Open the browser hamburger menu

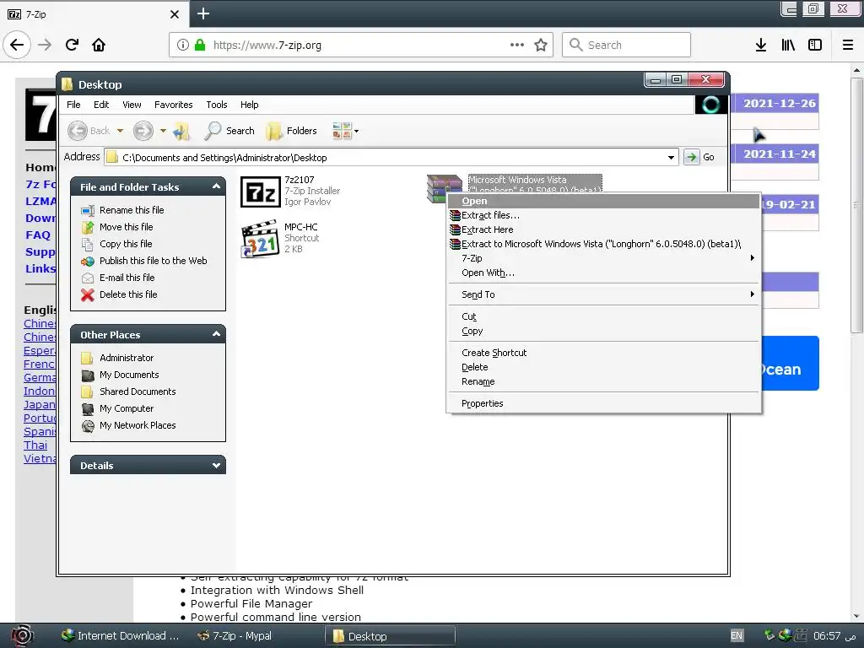[847, 45]
